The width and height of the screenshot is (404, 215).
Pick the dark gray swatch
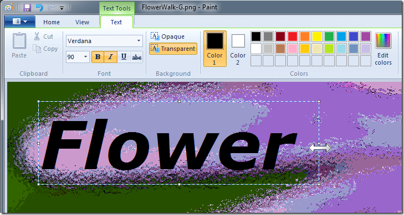pos(268,36)
